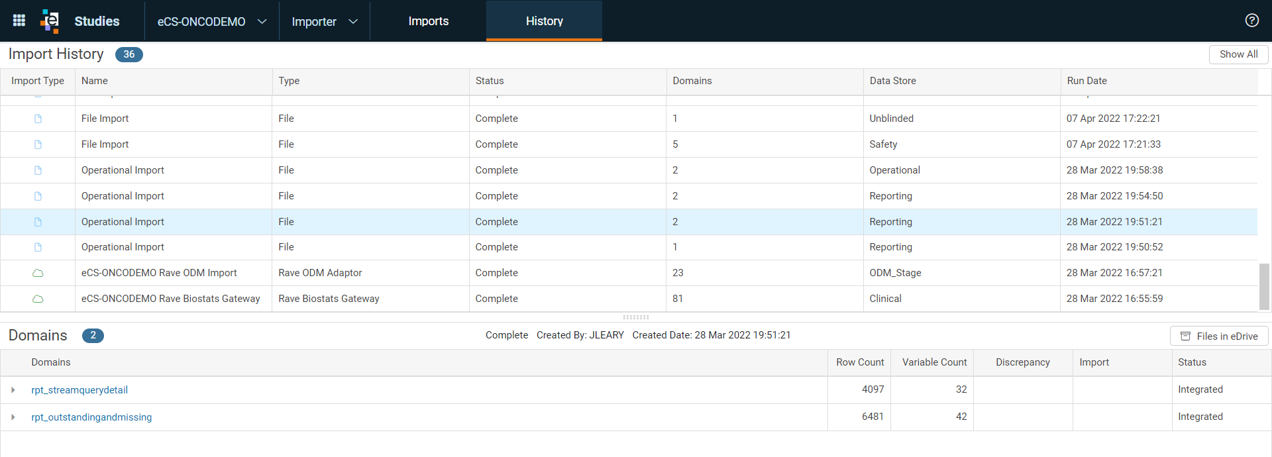This screenshot has height=457, width=1272.
Task: Click file icon for Safety File Import row
Action: 38,144
